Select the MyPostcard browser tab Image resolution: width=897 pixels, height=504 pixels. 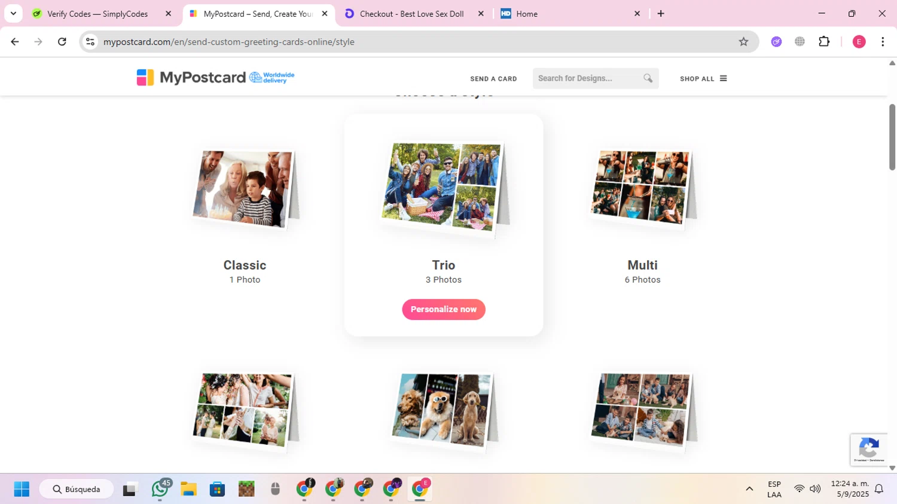tap(257, 14)
